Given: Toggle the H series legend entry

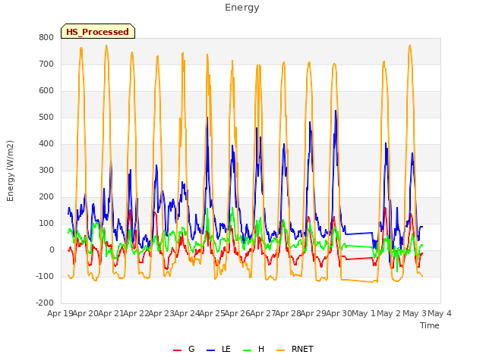Looking at the screenshot, I should click(254, 350).
